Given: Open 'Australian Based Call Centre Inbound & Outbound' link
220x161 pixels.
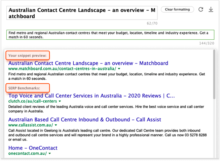Looking at the screenshot, I should (x=85, y=119).
